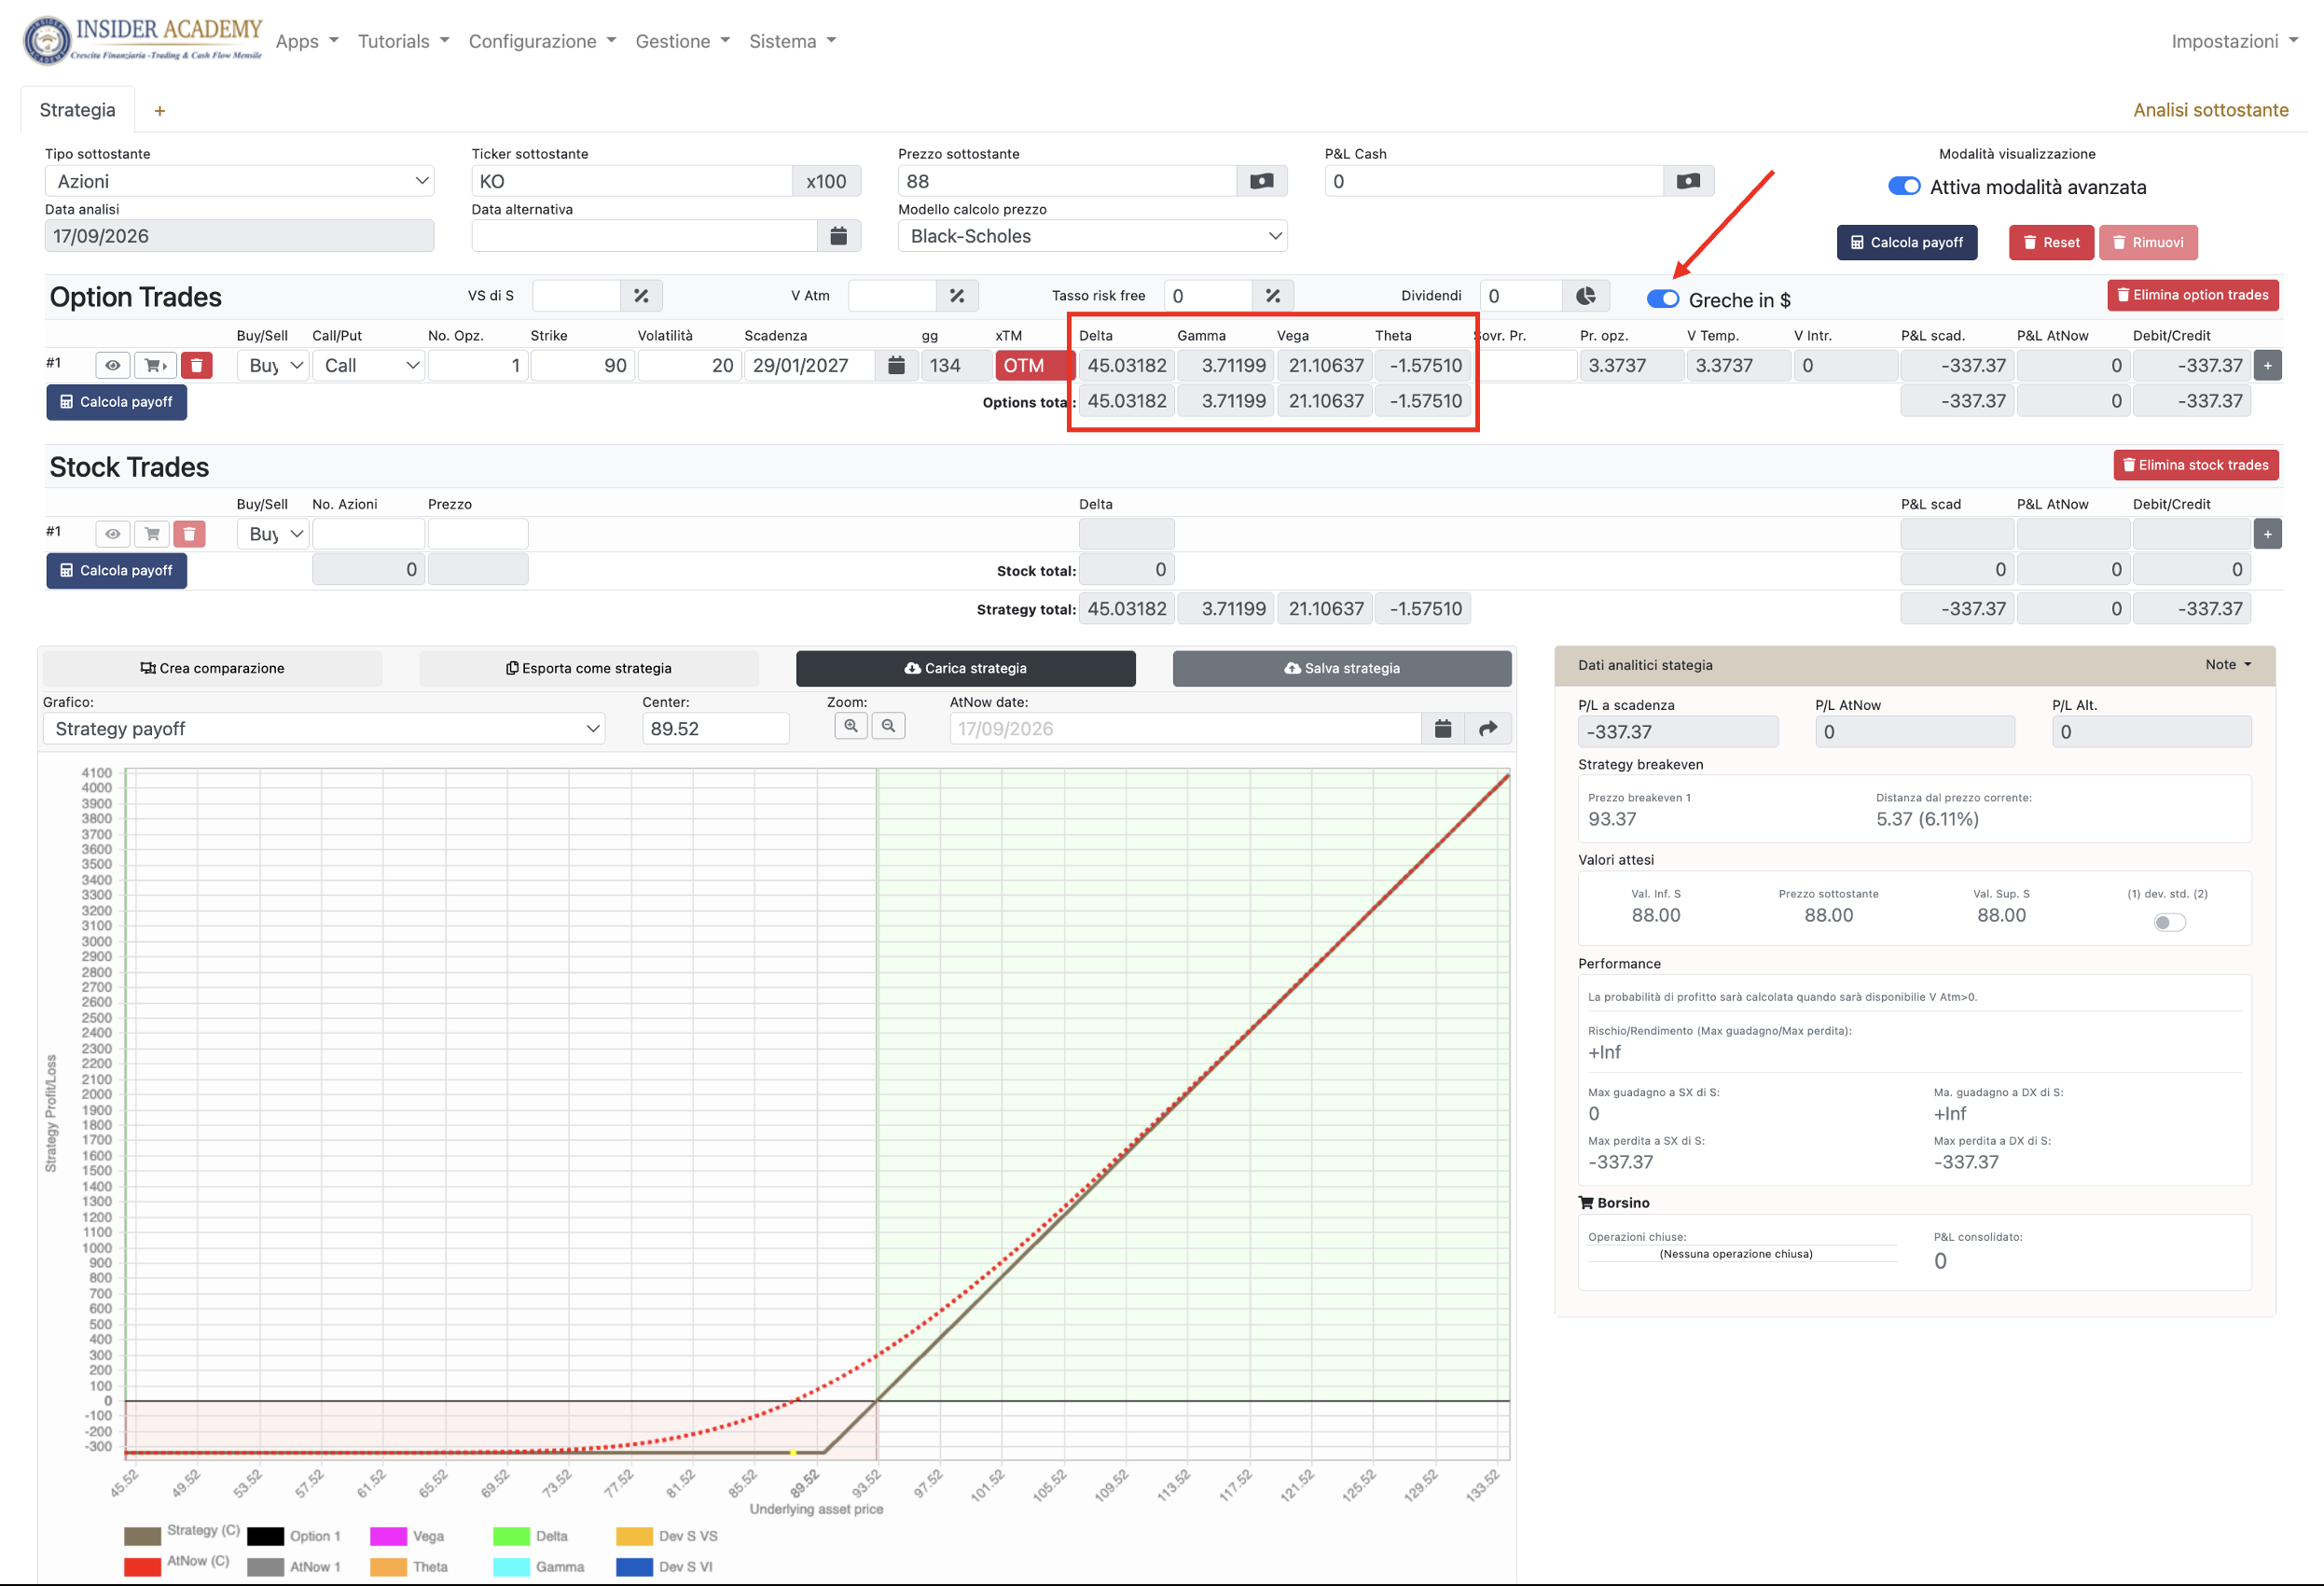Viewport: 2324px width, 1586px height.
Task: Toggle visibility eye of option trade #1
Action: click(x=112, y=365)
